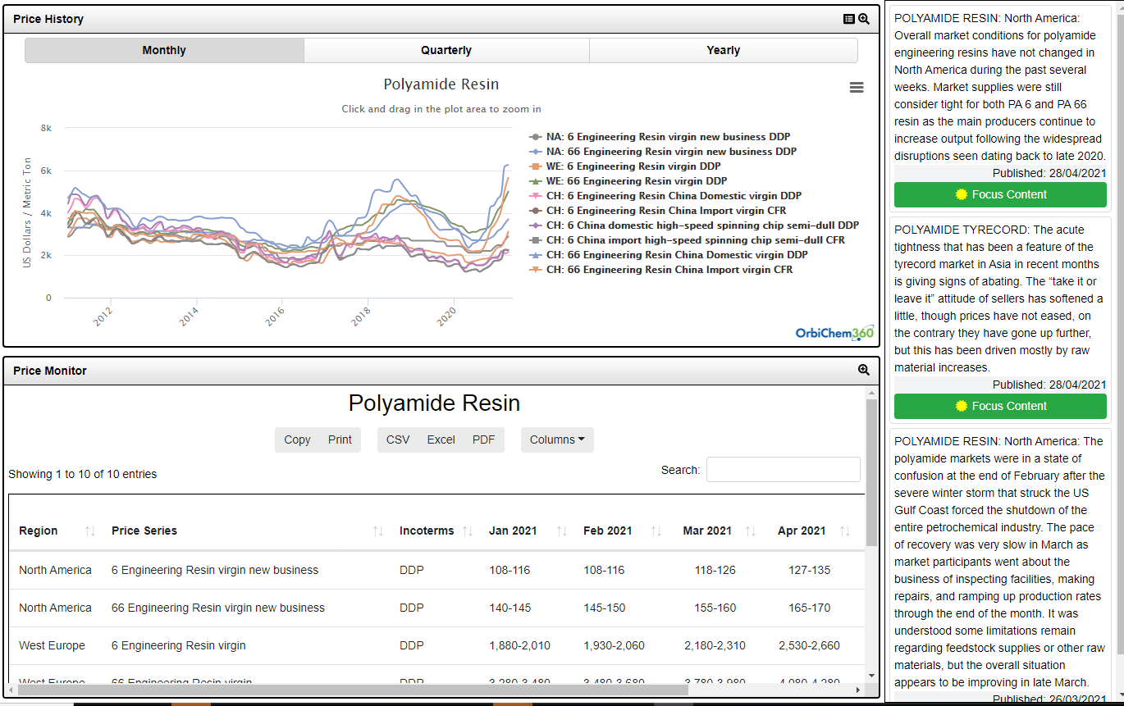Export the table to Excel
This screenshot has height=706, width=1124.
[441, 440]
